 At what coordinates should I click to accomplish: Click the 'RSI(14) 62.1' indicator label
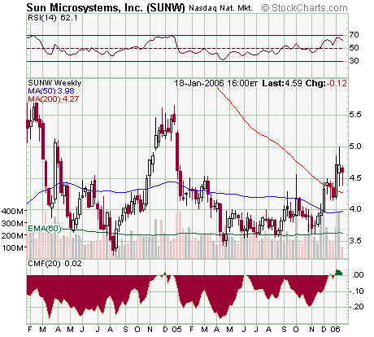pos(53,18)
